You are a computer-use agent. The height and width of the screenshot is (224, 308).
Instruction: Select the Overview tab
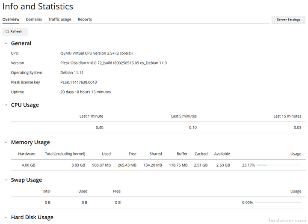point(11,19)
